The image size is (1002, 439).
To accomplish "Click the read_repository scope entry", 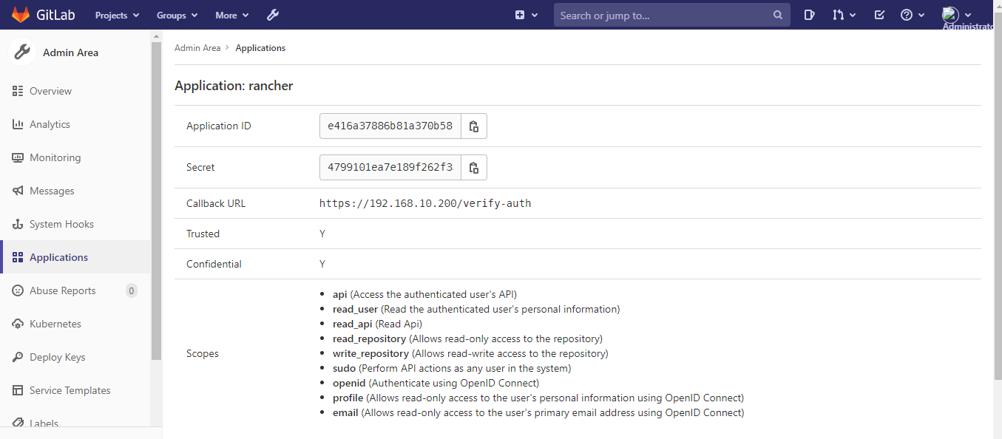I will tap(467, 338).
